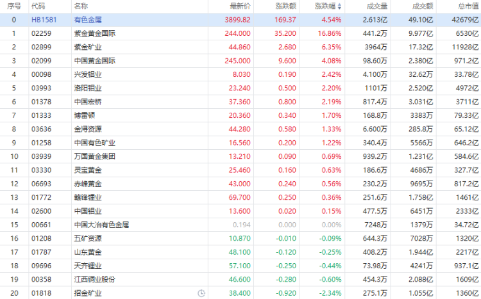Click stock code 00661

pos(42,225)
